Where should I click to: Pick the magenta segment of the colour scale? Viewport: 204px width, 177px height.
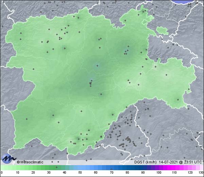point(173,168)
